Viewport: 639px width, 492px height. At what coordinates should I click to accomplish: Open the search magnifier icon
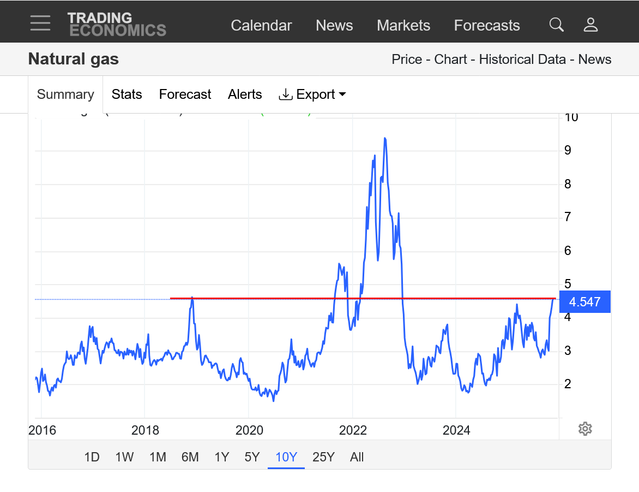(556, 25)
